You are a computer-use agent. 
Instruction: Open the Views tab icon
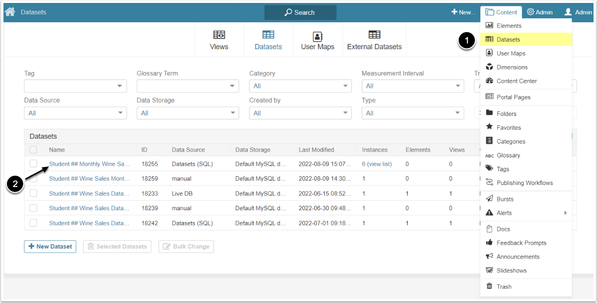point(219,35)
